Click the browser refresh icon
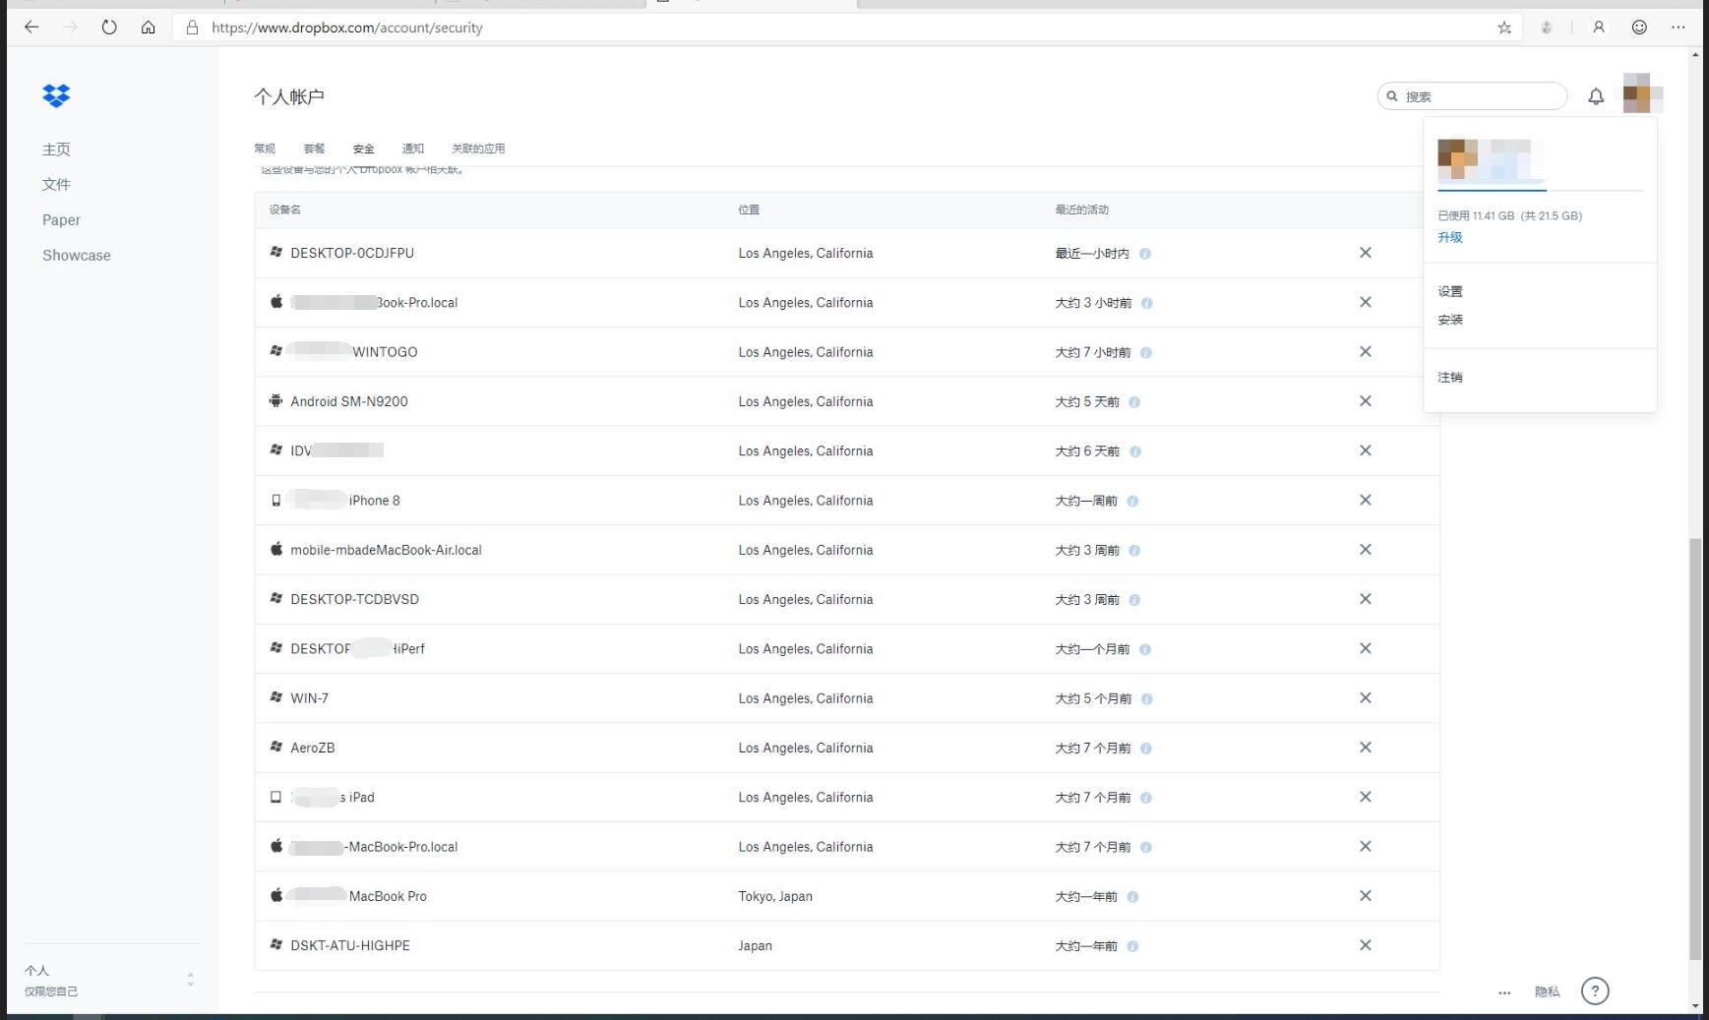The width and height of the screenshot is (1709, 1020). 109,28
